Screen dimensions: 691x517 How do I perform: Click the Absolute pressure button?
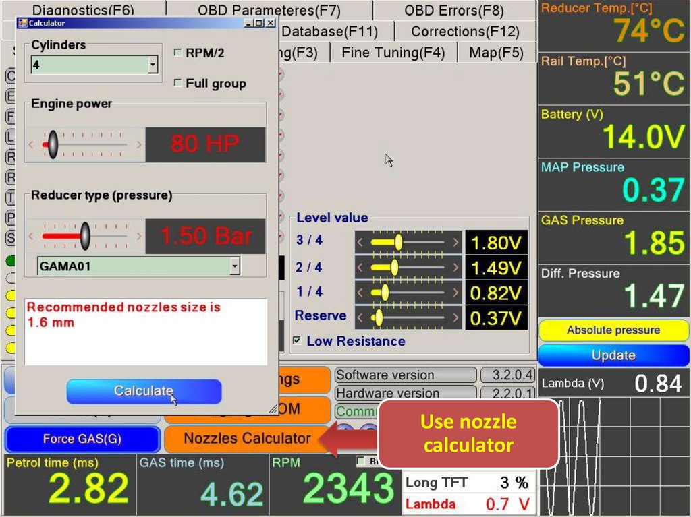coord(613,330)
